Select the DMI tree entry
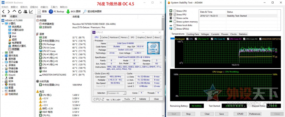 pyautogui.click(x=14, y=33)
